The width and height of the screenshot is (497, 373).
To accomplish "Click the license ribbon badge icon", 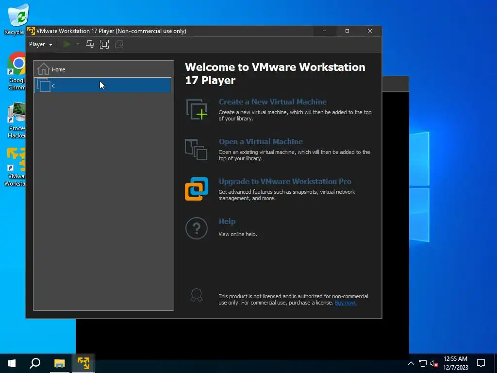I will click(196, 295).
